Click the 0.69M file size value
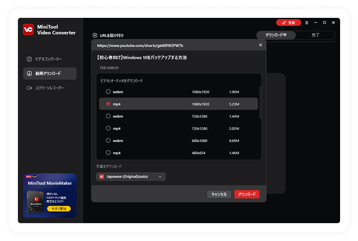The height and width of the screenshot is (241, 358). [x=234, y=141]
